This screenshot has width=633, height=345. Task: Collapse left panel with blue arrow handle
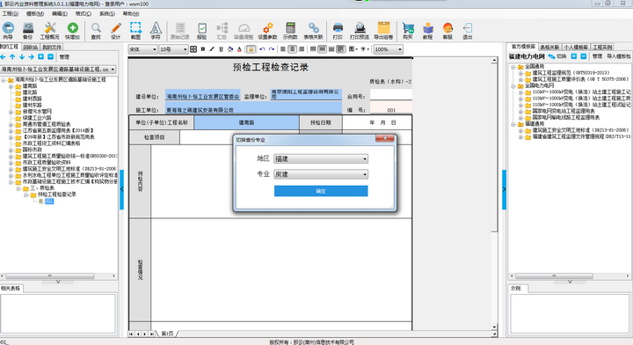click(x=121, y=189)
